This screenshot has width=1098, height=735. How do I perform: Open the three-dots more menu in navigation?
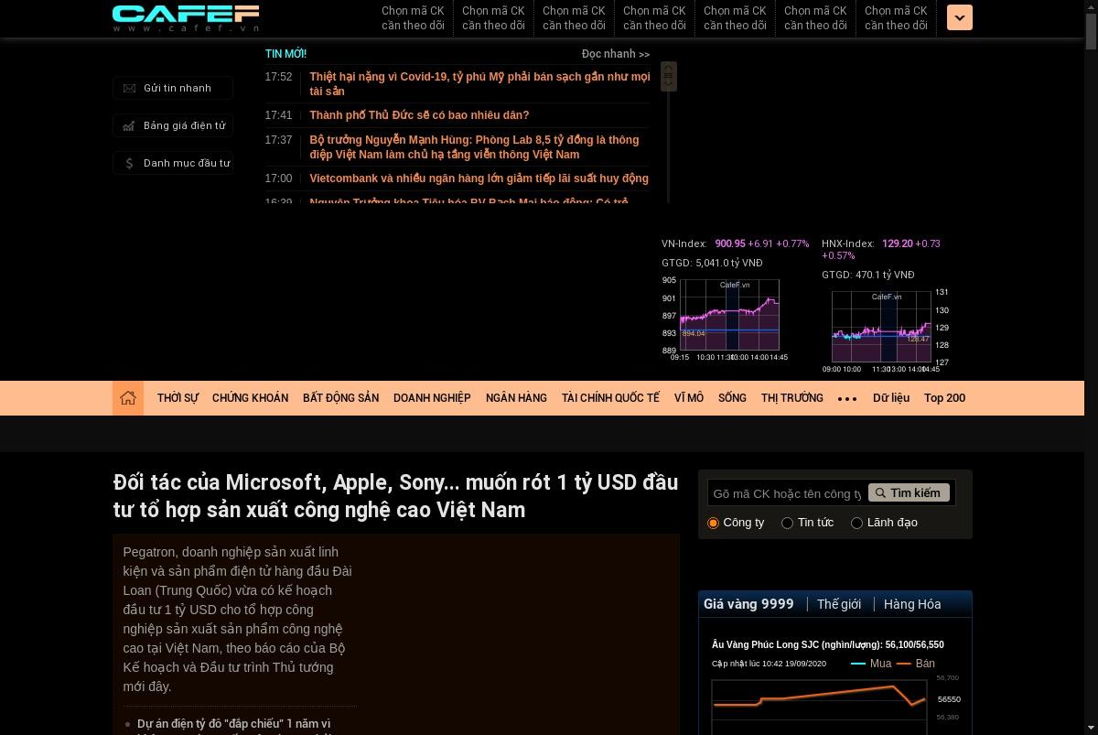tap(847, 399)
